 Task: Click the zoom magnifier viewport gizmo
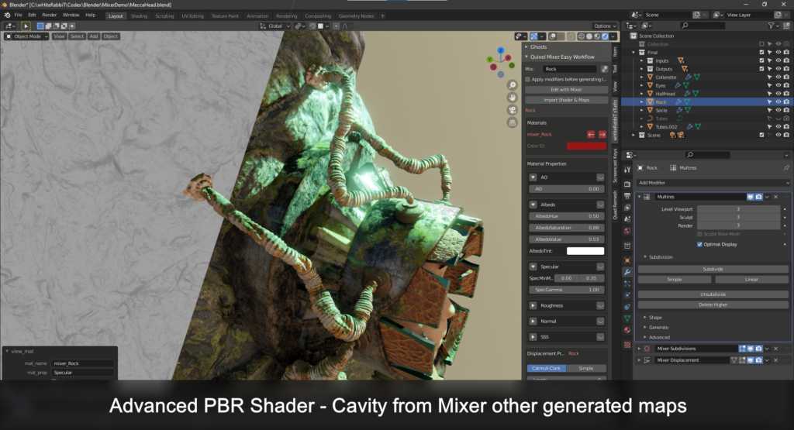pos(512,85)
